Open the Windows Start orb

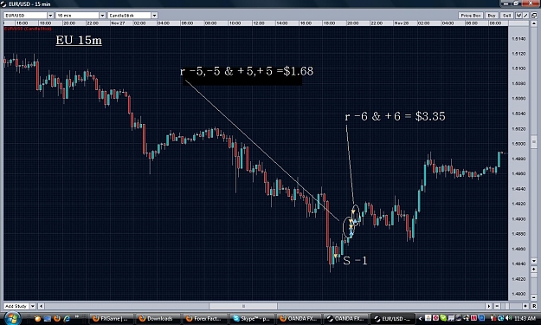pos(12,318)
